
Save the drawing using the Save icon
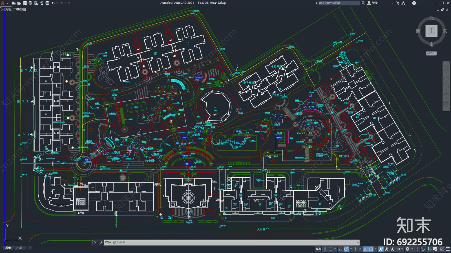25,3
